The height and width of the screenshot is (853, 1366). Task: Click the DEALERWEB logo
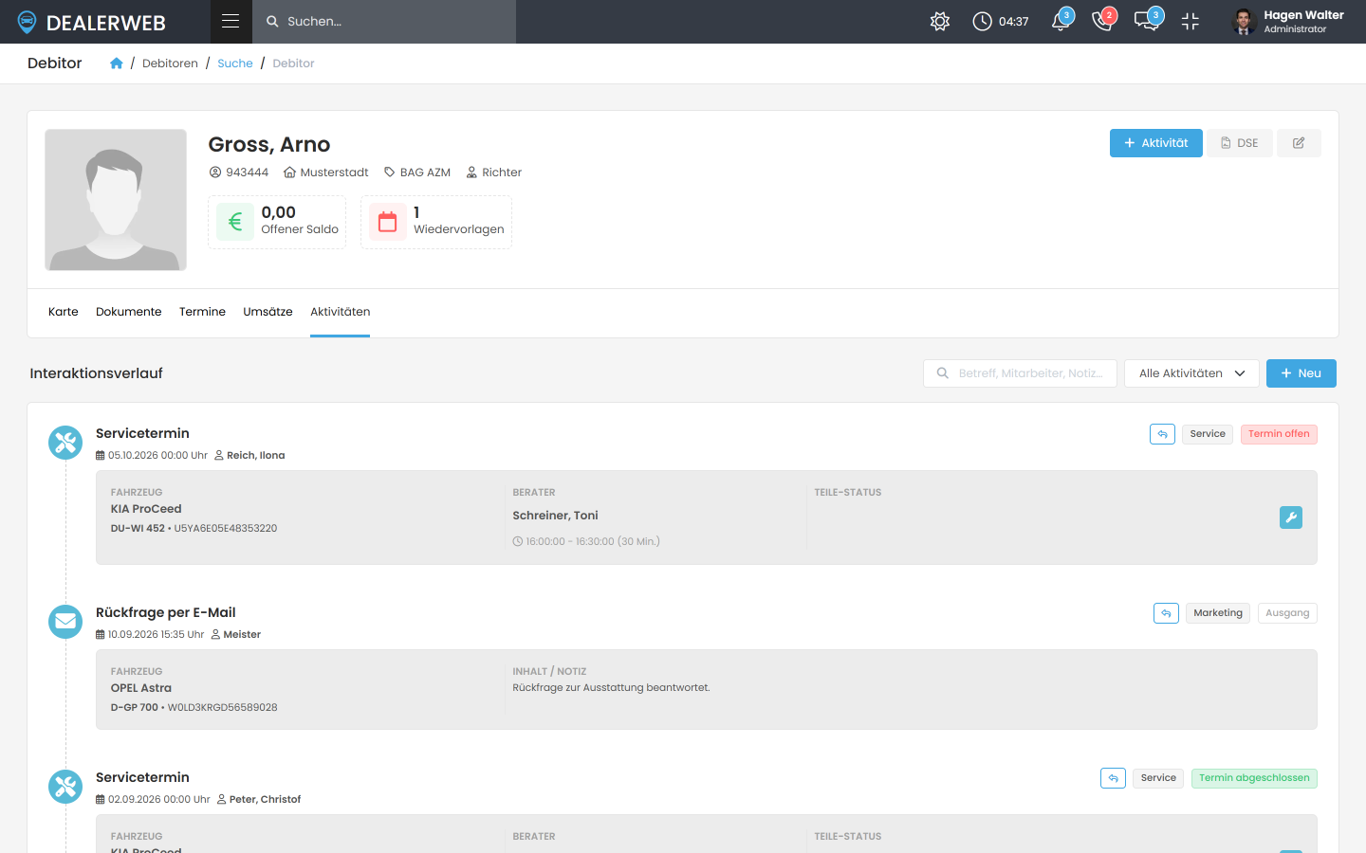[92, 22]
